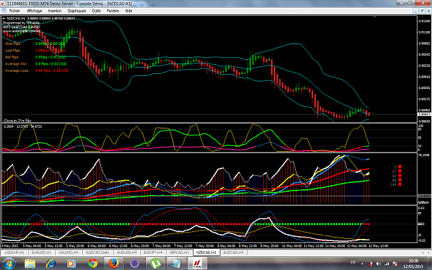Click the red square next to 7

click(x=400, y=167)
